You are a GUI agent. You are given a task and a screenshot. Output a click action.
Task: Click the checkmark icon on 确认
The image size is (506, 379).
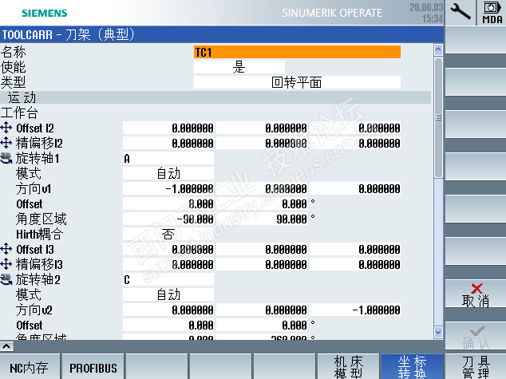476,330
